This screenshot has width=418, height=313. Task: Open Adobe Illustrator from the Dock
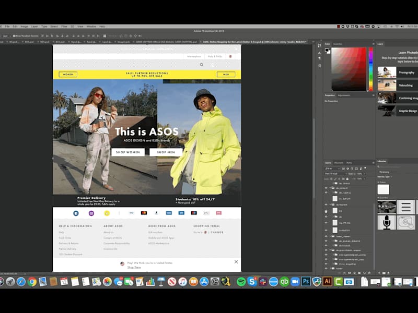pyautogui.click(x=328, y=282)
